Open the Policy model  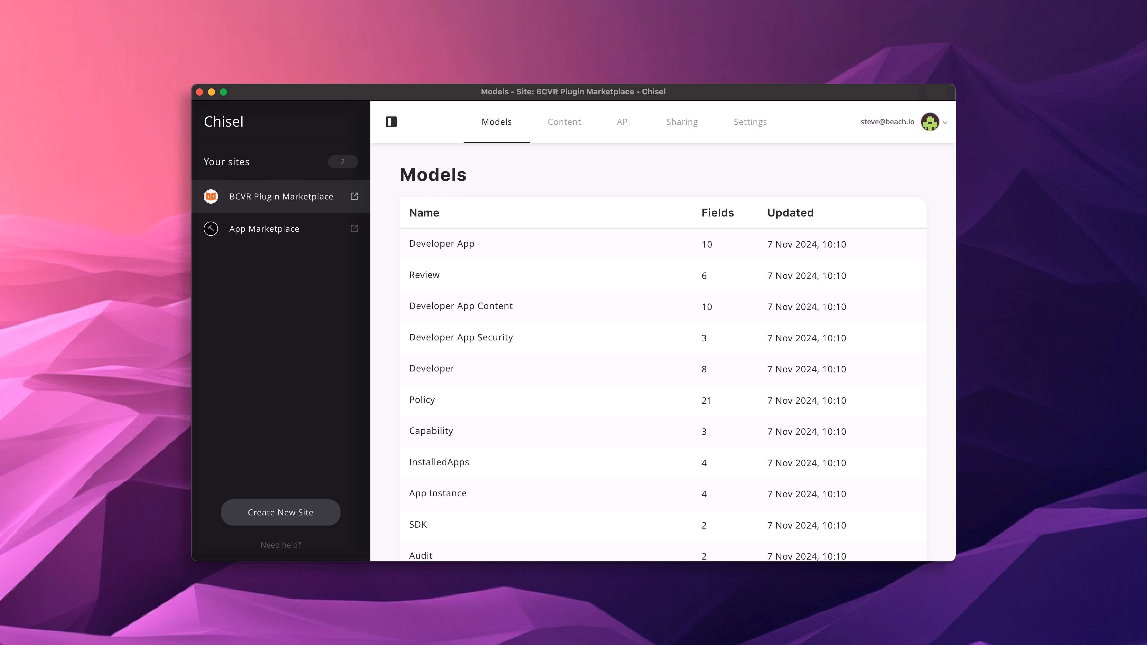[x=422, y=400]
